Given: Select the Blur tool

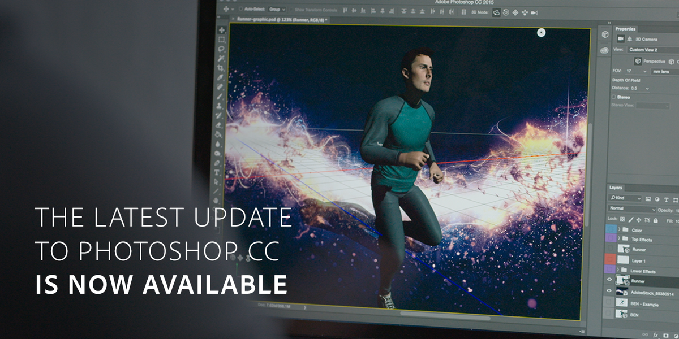Looking at the screenshot, I should click(x=217, y=144).
